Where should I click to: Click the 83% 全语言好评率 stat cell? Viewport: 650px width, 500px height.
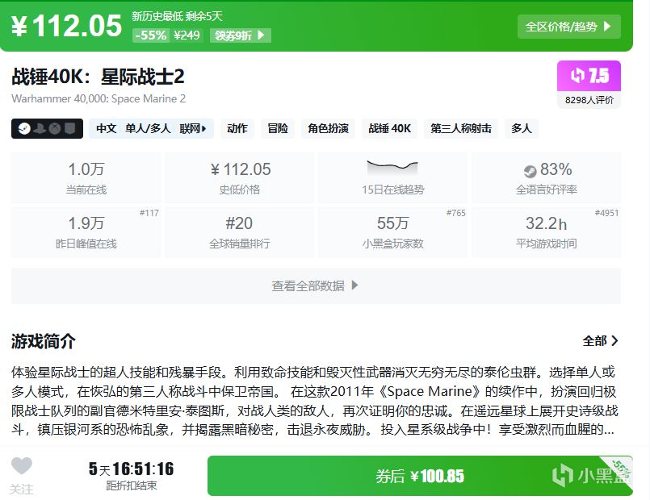point(547,178)
